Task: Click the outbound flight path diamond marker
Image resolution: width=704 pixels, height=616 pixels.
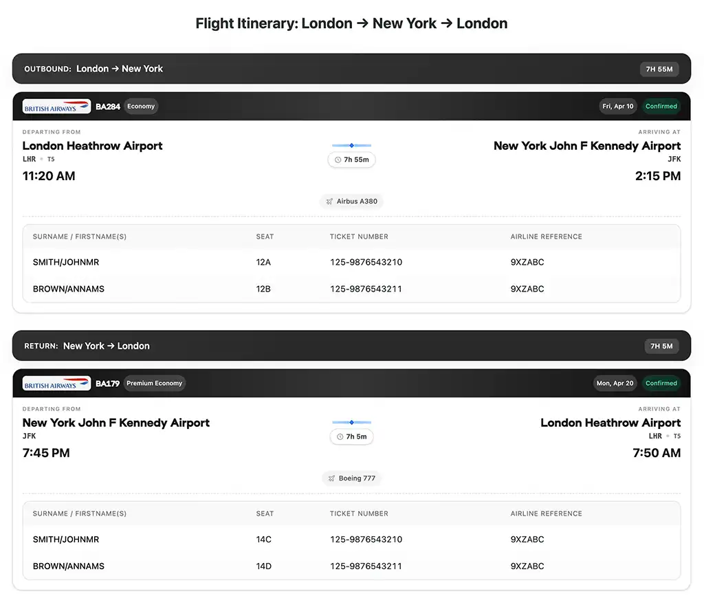Action: click(x=351, y=146)
